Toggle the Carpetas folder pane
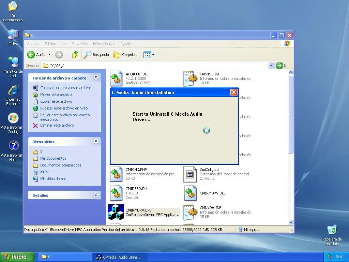 click(x=125, y=55)
